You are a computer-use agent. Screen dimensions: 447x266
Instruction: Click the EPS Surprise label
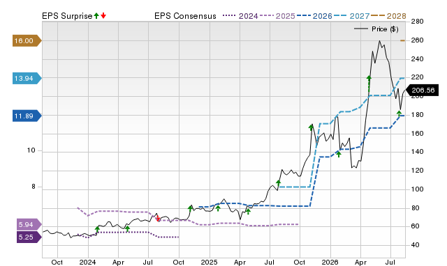(x=67, y=16)
